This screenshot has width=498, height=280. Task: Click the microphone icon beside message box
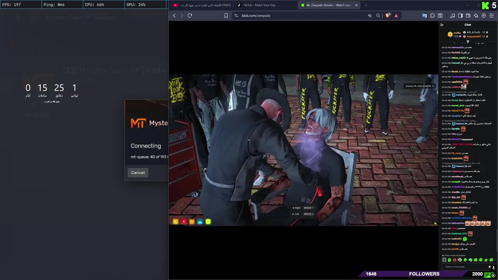(x=494, y=267)
